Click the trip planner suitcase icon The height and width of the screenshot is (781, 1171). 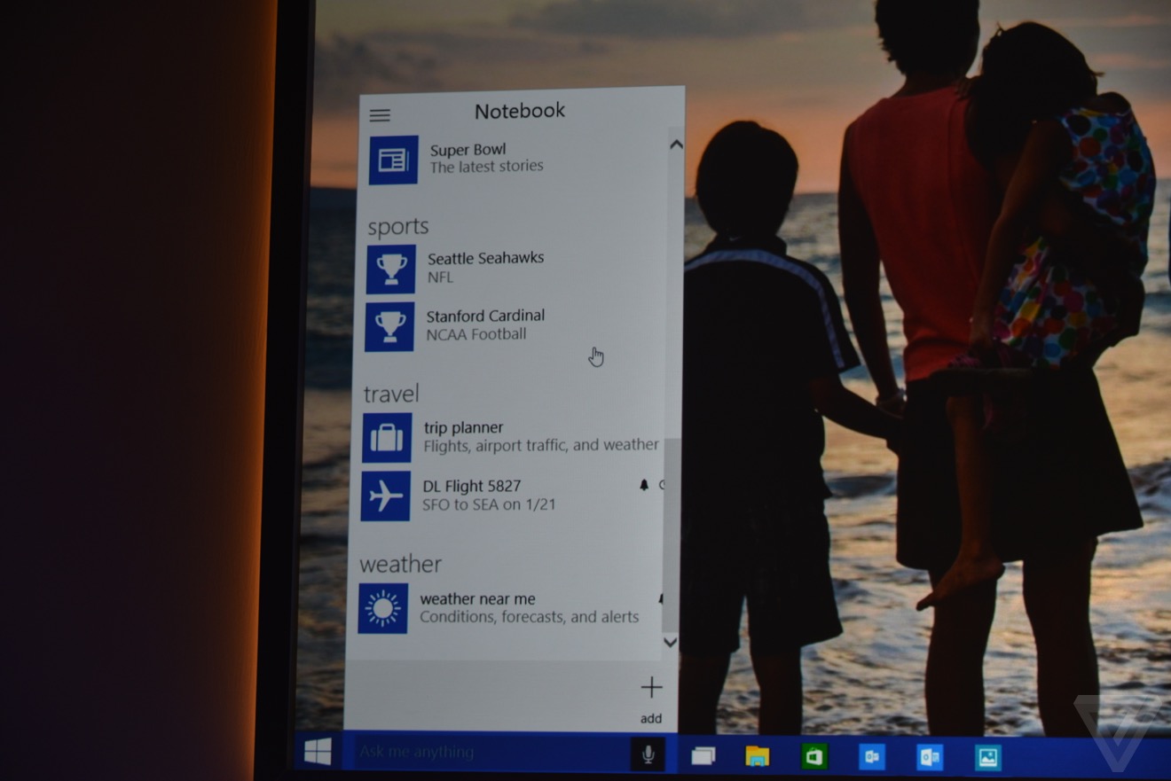(387, 438)
